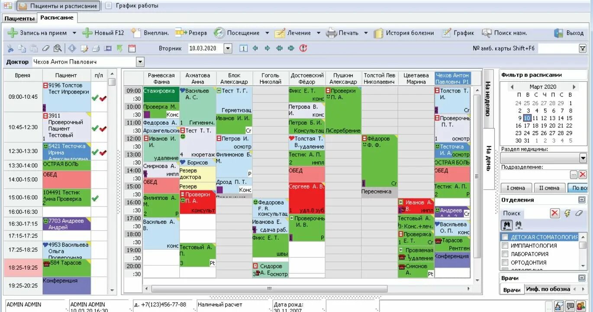Check the ИМПЛАНТОЛОГИЯ checkbox
Screen dimensions: 593x312
point(505,245)
